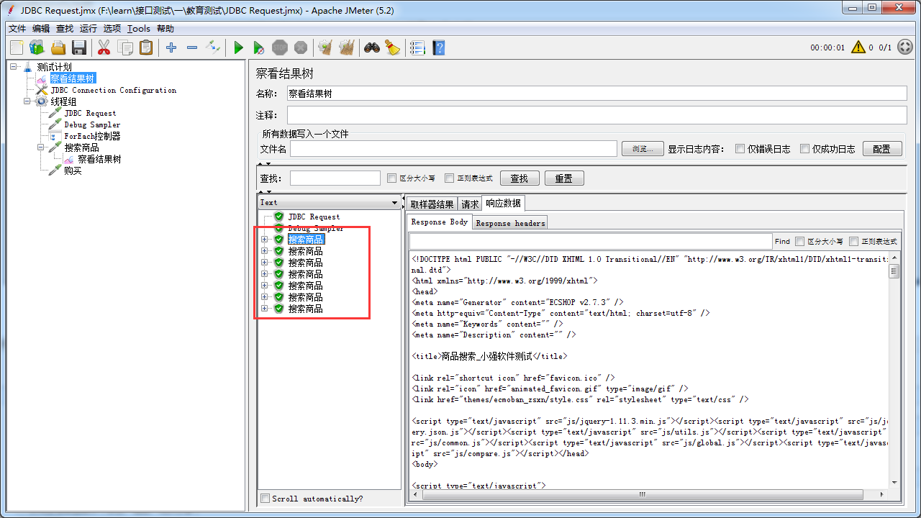Switch to the Response headers tab
The width and height of the screenshot is (921, 518).
pos(511,223)
